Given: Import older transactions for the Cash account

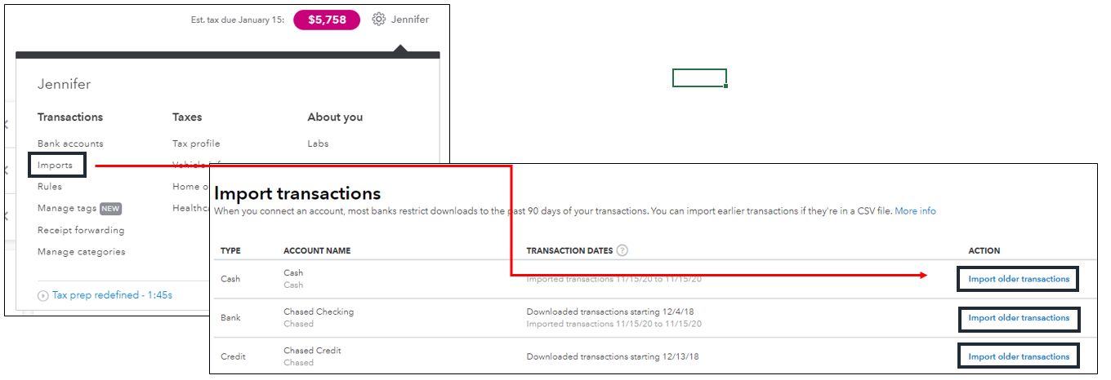Looking at the screenshot, I should click(x=1019, y=279).
